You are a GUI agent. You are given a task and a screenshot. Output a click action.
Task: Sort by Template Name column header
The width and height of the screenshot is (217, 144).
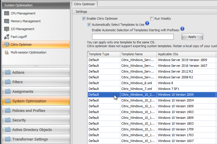pos(139,54)
